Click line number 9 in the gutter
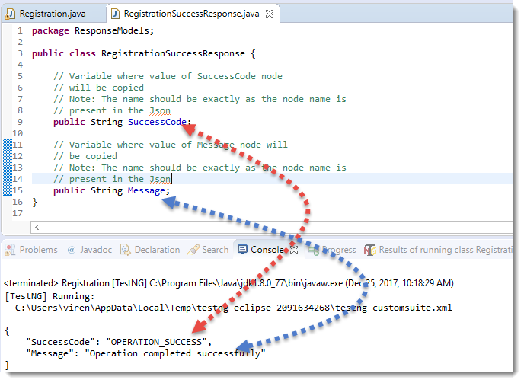Viewport: 524px width, 383px height. pos(20,122)
